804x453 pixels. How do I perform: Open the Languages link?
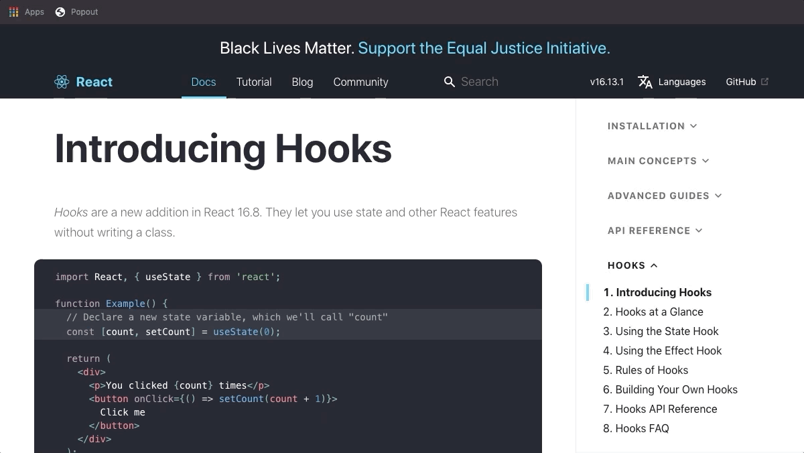[672, 82]
